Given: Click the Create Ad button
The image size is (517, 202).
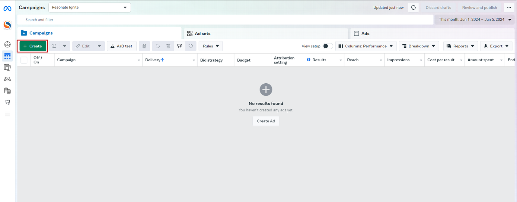Looking at the screenshot, I should tap(266, 121).
